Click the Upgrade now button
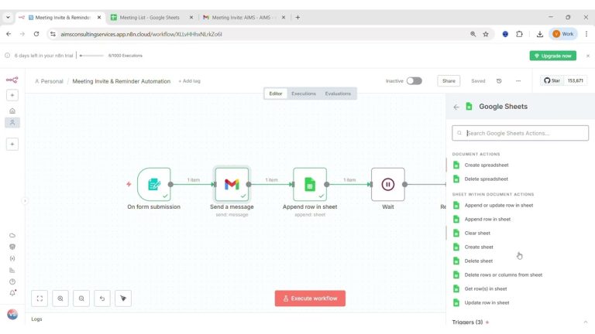595x334 pixels. click(553, 56)
